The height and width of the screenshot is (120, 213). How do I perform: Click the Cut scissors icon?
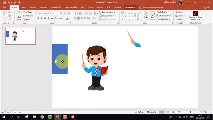point(10,12)
